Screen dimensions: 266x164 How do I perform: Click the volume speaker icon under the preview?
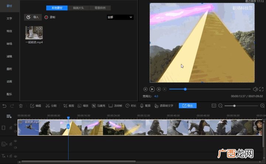point(255,89)
